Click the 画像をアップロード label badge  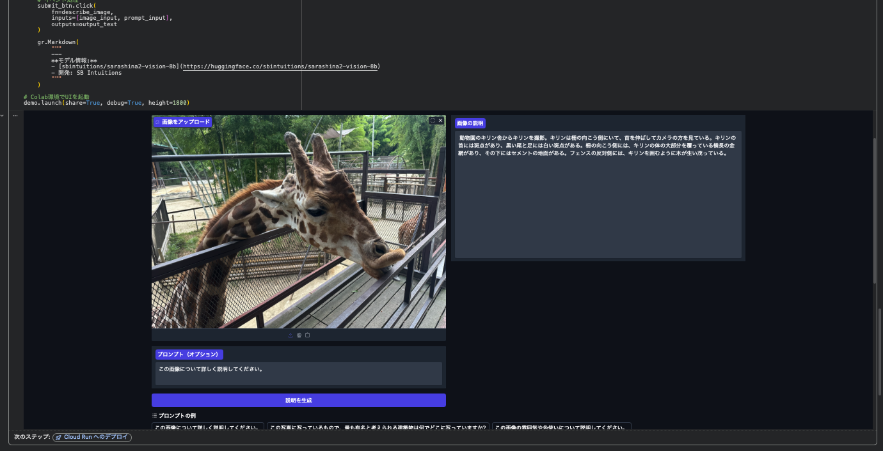click(x=182, y=120)
